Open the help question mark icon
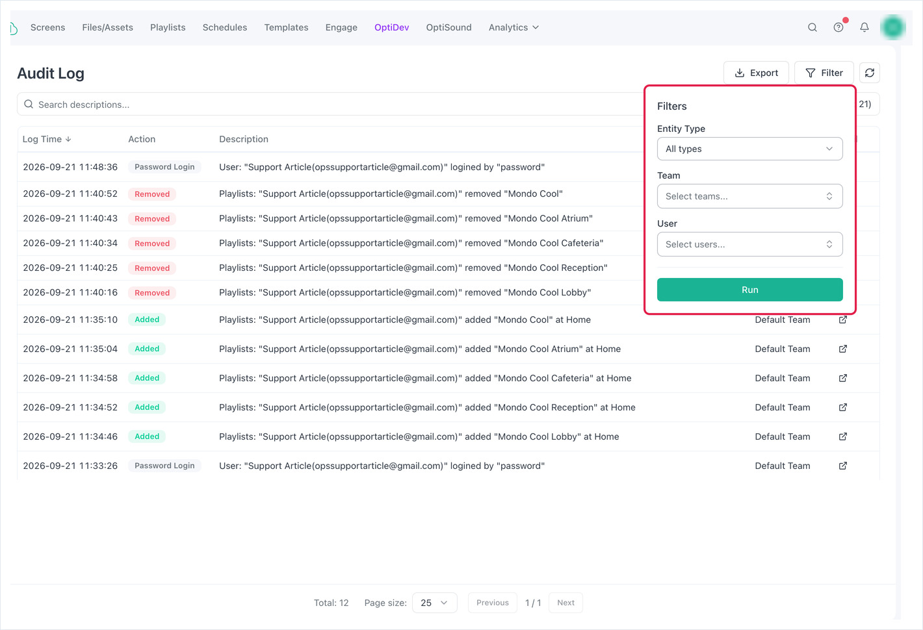Image resolution: width=923 pixels, height=630 pixels. coord(838,27)
